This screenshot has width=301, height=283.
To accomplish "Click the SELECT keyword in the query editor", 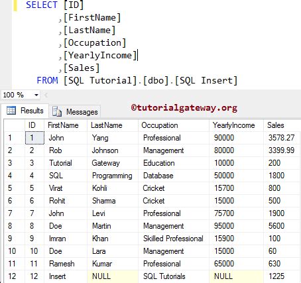I will 42,5.
